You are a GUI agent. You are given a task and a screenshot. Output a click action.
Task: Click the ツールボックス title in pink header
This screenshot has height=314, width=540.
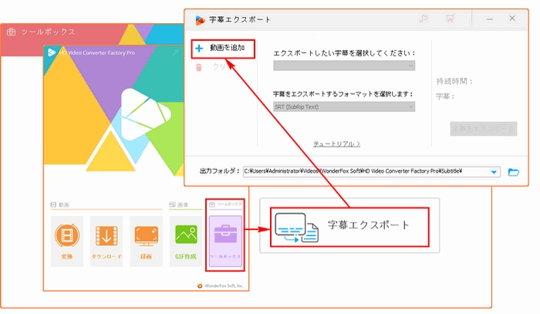point(46,32)
